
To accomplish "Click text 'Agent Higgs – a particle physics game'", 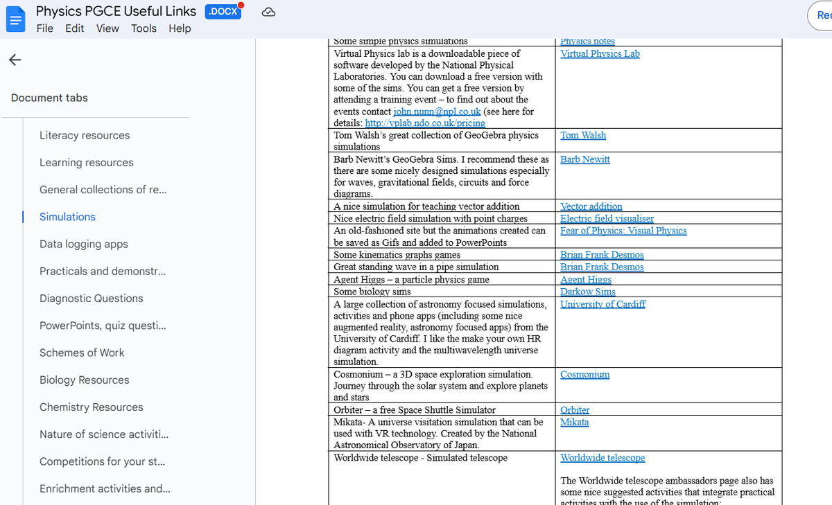I will [411, 279].
